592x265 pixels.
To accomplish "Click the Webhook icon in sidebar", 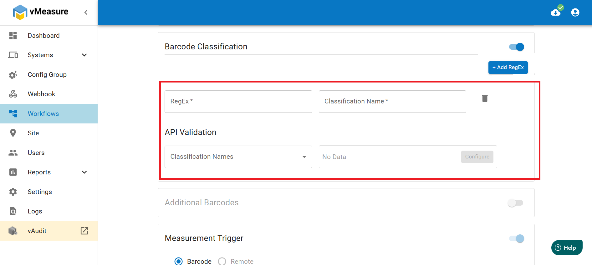I will pyautogui.click(x=13, y=94).
